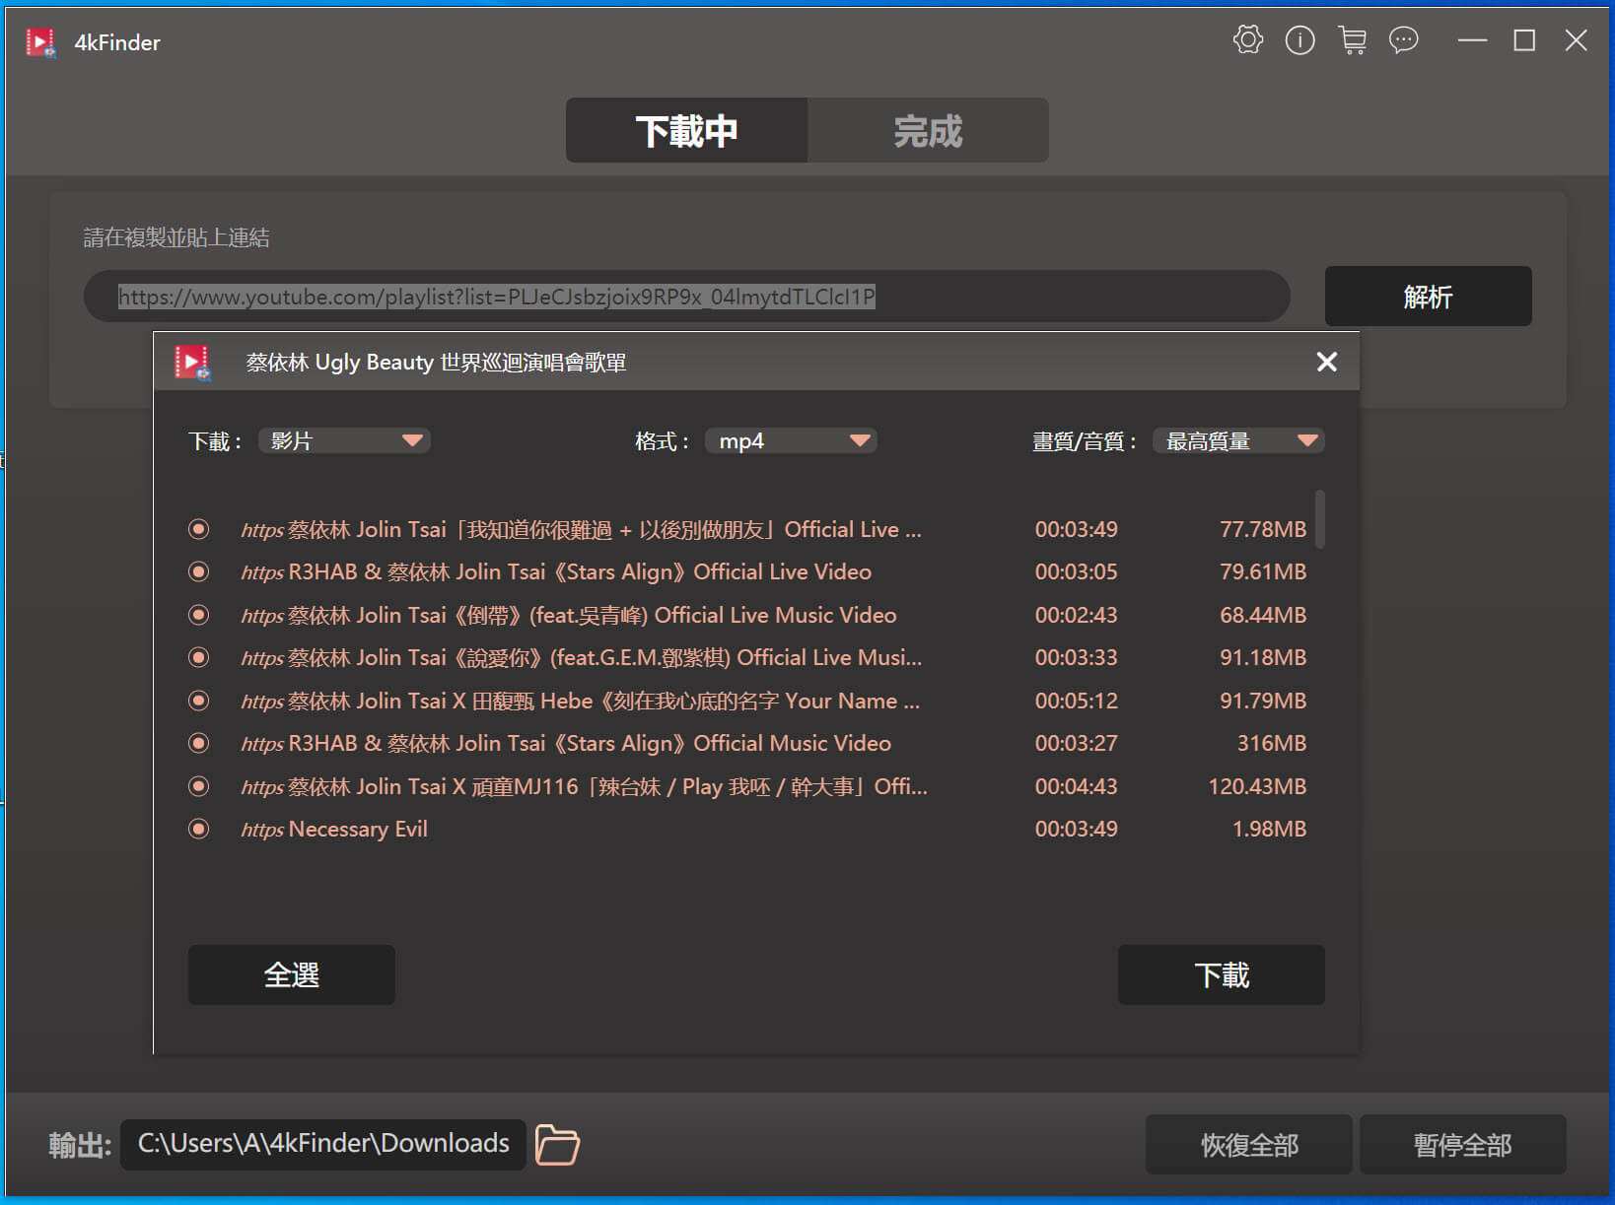Click the duration 00:03:05

coord(1076,571)
